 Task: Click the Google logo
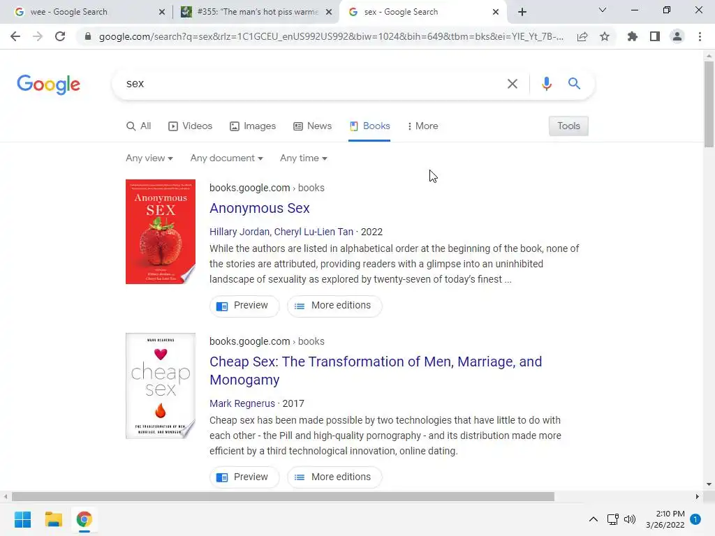(48, 84)
